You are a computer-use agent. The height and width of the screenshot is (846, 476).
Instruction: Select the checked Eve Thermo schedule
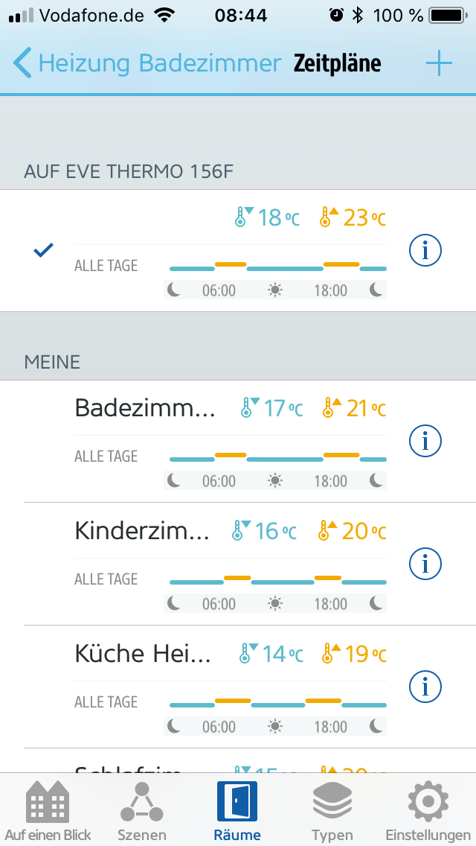pos(44,251)
